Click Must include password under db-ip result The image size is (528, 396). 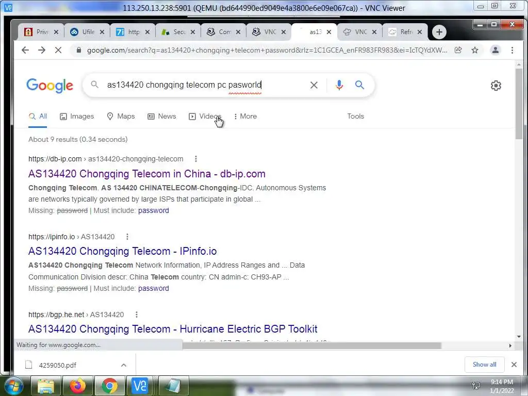[x=154, y=210]
